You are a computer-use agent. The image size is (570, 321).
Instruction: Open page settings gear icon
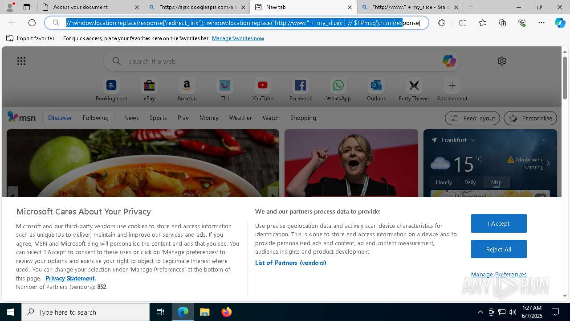502,61
